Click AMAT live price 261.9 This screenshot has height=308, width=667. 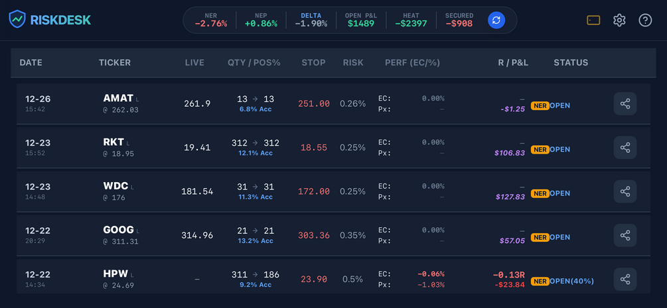click(x=197, y=103)
